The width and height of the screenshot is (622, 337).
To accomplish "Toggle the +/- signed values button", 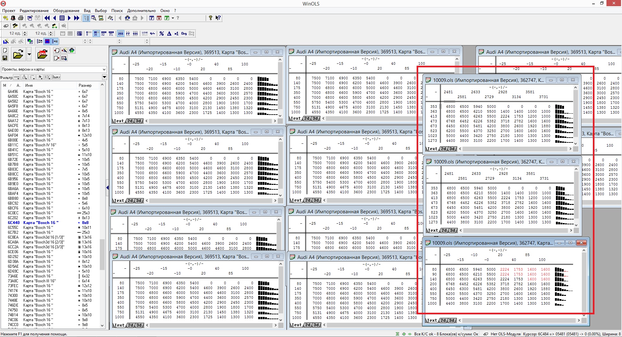I will click(152, 33).
